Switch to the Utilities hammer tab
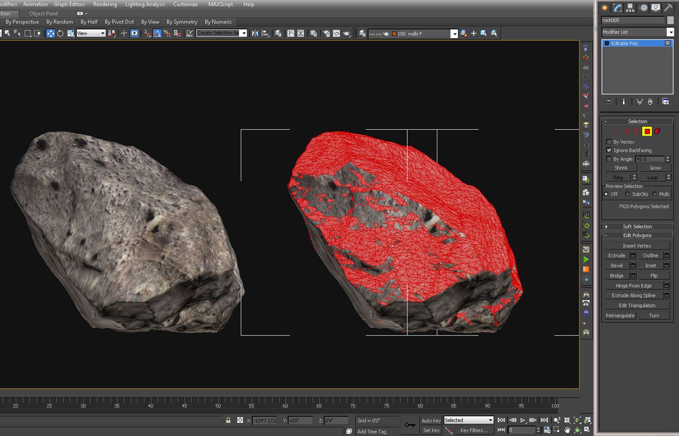Screen dimensions: 679x436 [668, 8]
